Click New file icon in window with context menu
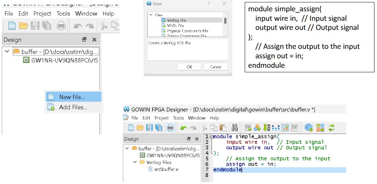Screen dimensions: 377x184 click(12, 26)
